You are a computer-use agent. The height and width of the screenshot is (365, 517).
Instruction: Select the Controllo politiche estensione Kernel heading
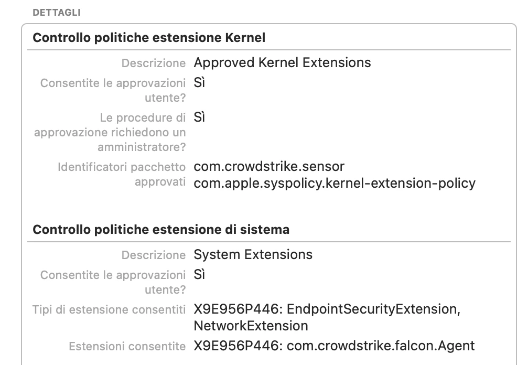(x=149, y=38)
